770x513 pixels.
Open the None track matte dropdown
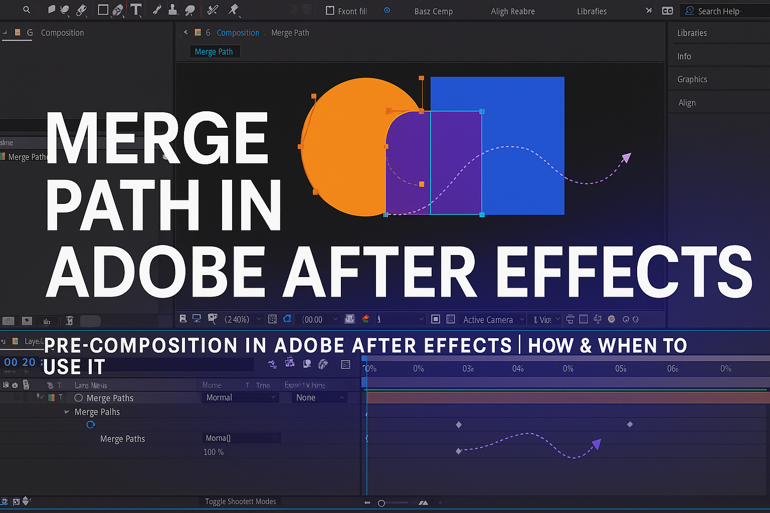tap(320, 397)
